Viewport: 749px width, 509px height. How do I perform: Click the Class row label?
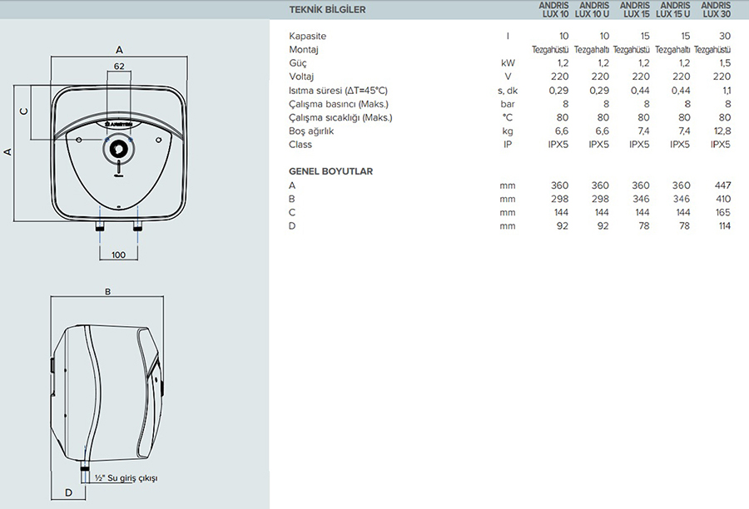300,145
